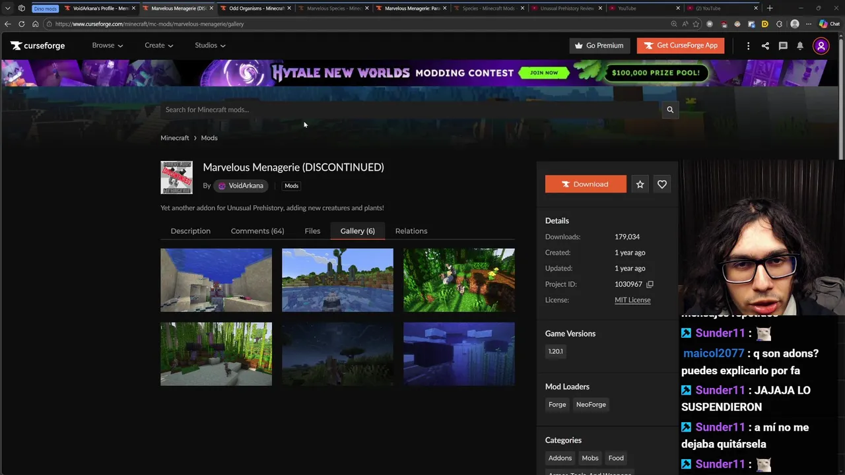Open the lake landscape gallery image

pyautogui.click(x=337, y=280)
